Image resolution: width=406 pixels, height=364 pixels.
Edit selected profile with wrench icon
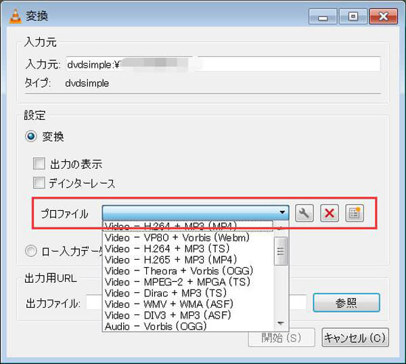tap(304, 214)
